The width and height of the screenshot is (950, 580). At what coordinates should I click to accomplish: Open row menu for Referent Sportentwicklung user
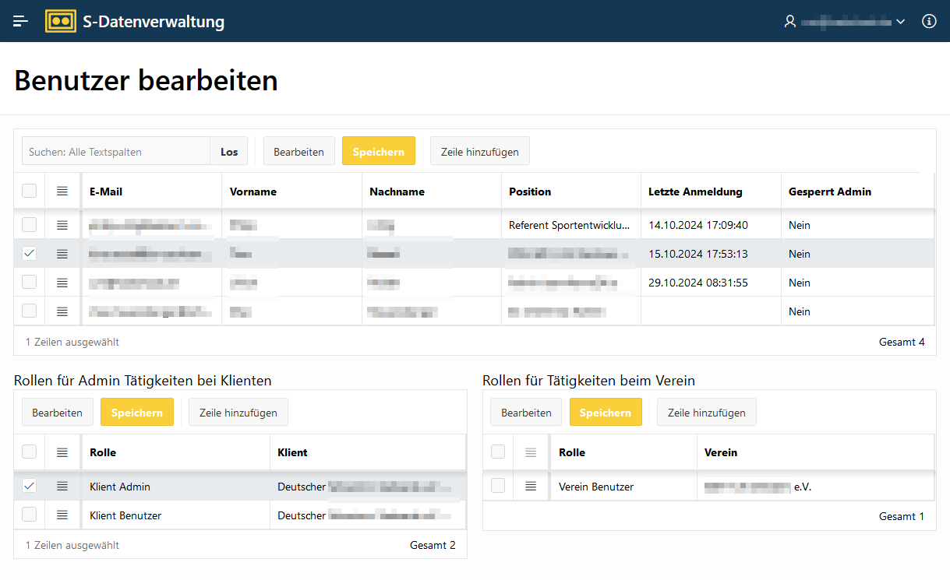pos(62,225)
